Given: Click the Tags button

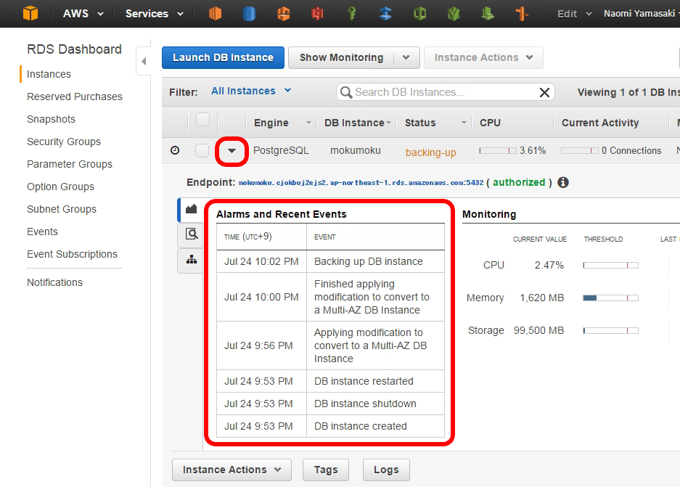Looking at the screenshot, I should (x=326, y=470).
